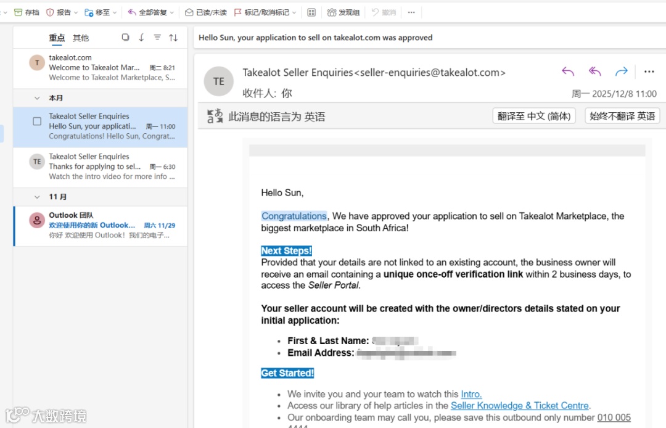
Task: Click the Reply arrow icon in reading pane
Action: coord(568,72)
